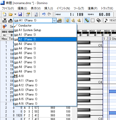The height and width of the screenshot is (120, 116).
Task: Choose the highlighted A2 (Piano 1) track
Action: point(45,39)
